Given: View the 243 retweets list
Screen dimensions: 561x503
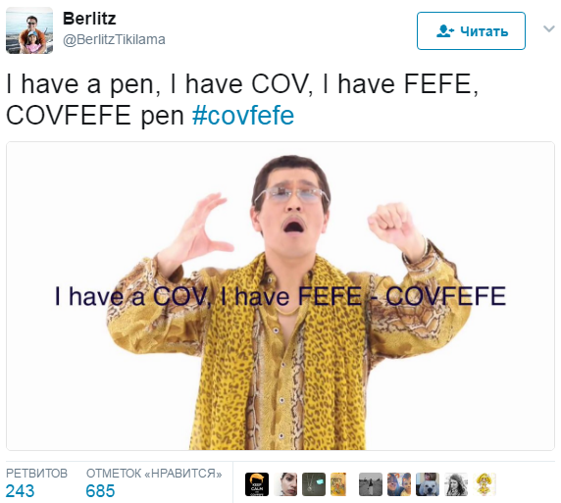Looking at the screenshot, I should (x=20, y=491).
